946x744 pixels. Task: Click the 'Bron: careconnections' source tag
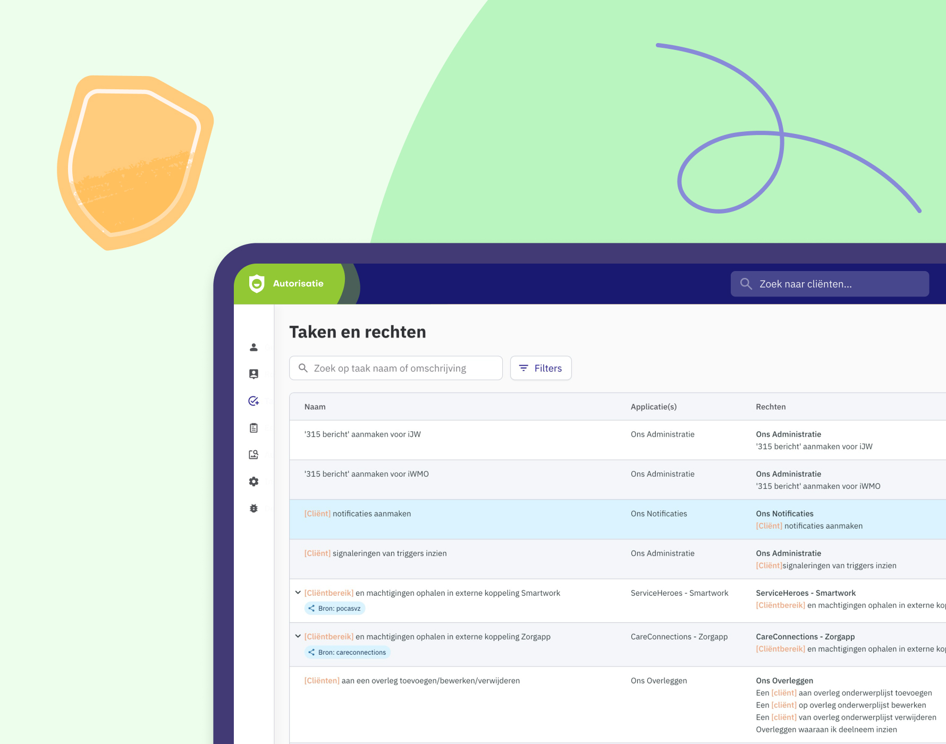click(x=347, y=652)
